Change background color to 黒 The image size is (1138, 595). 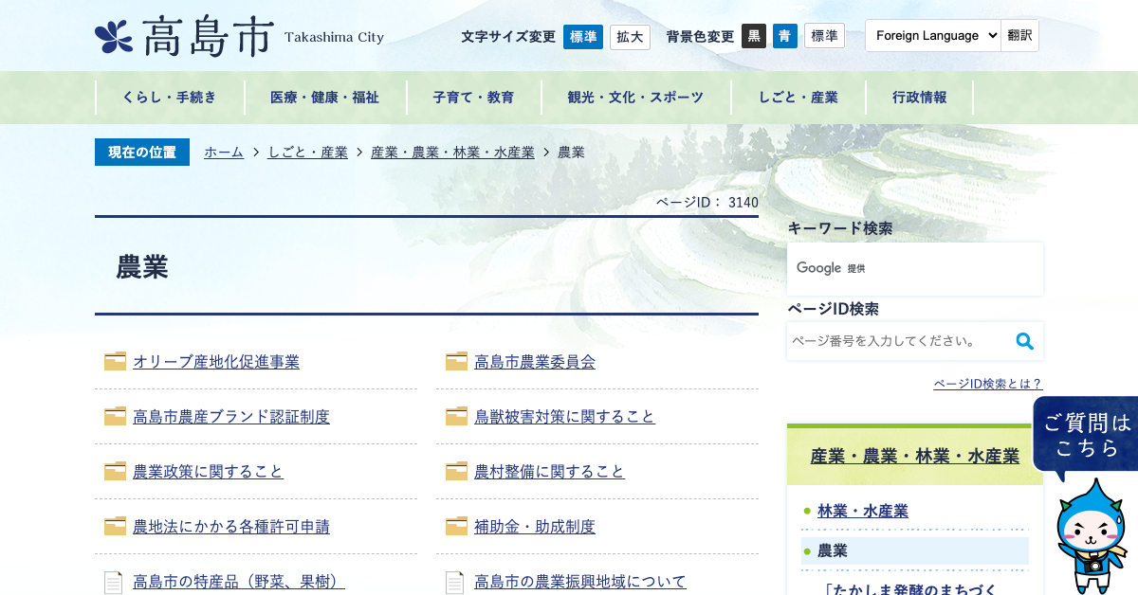coord(754,36)
